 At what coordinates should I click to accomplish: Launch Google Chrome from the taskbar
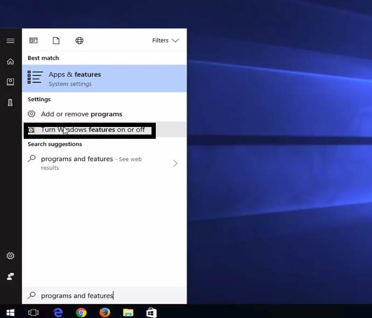81,312
